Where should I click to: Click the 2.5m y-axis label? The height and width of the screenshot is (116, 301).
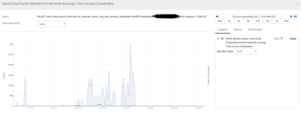point(10,75)
